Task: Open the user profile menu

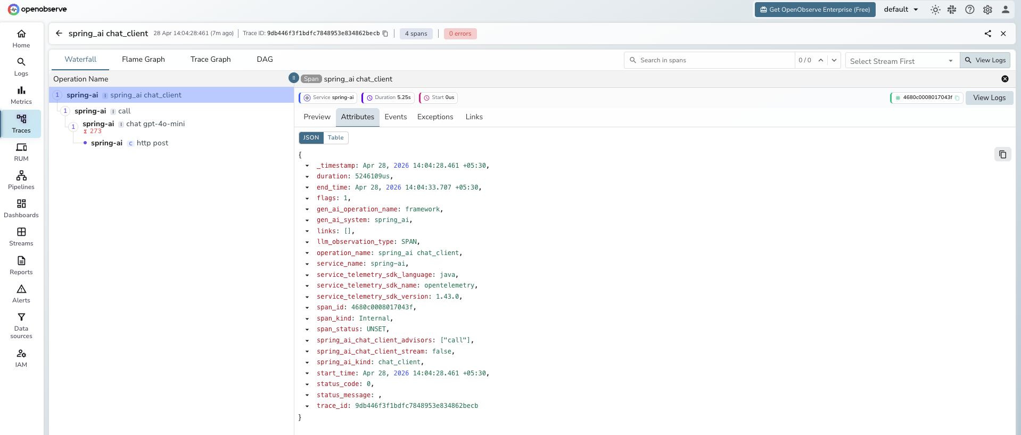Action: pyautogui.click(x=1006, y=10)
